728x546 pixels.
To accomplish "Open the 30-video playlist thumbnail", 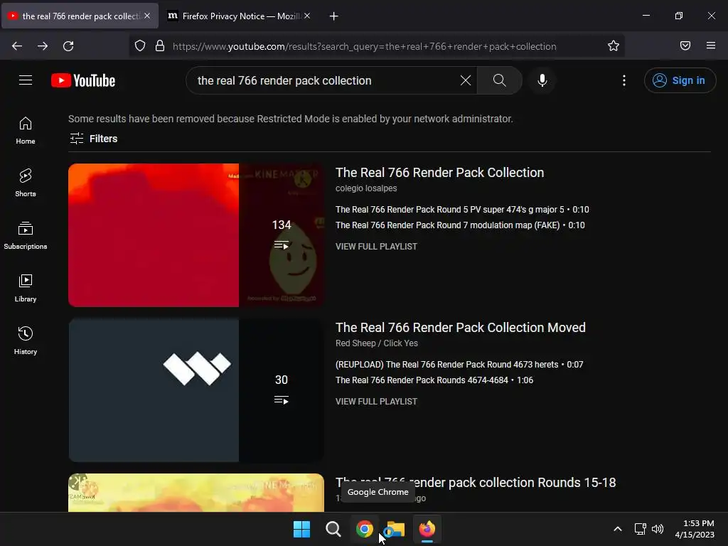I will (x=196, y=390).
